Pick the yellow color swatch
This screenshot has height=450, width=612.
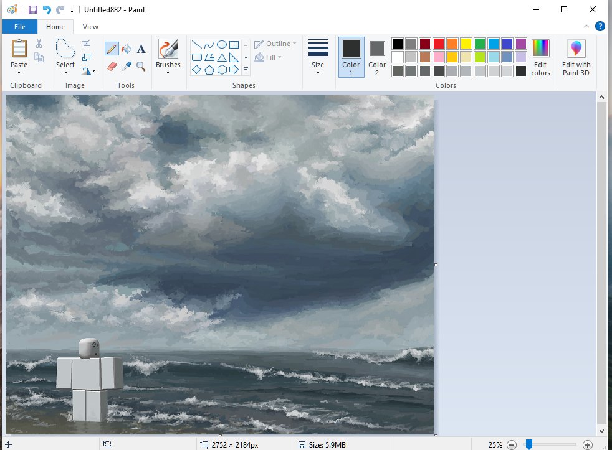(x=466, y=44)
